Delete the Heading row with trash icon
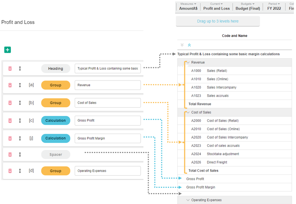Viewport: 296px width, 204px height. [10, 69]
